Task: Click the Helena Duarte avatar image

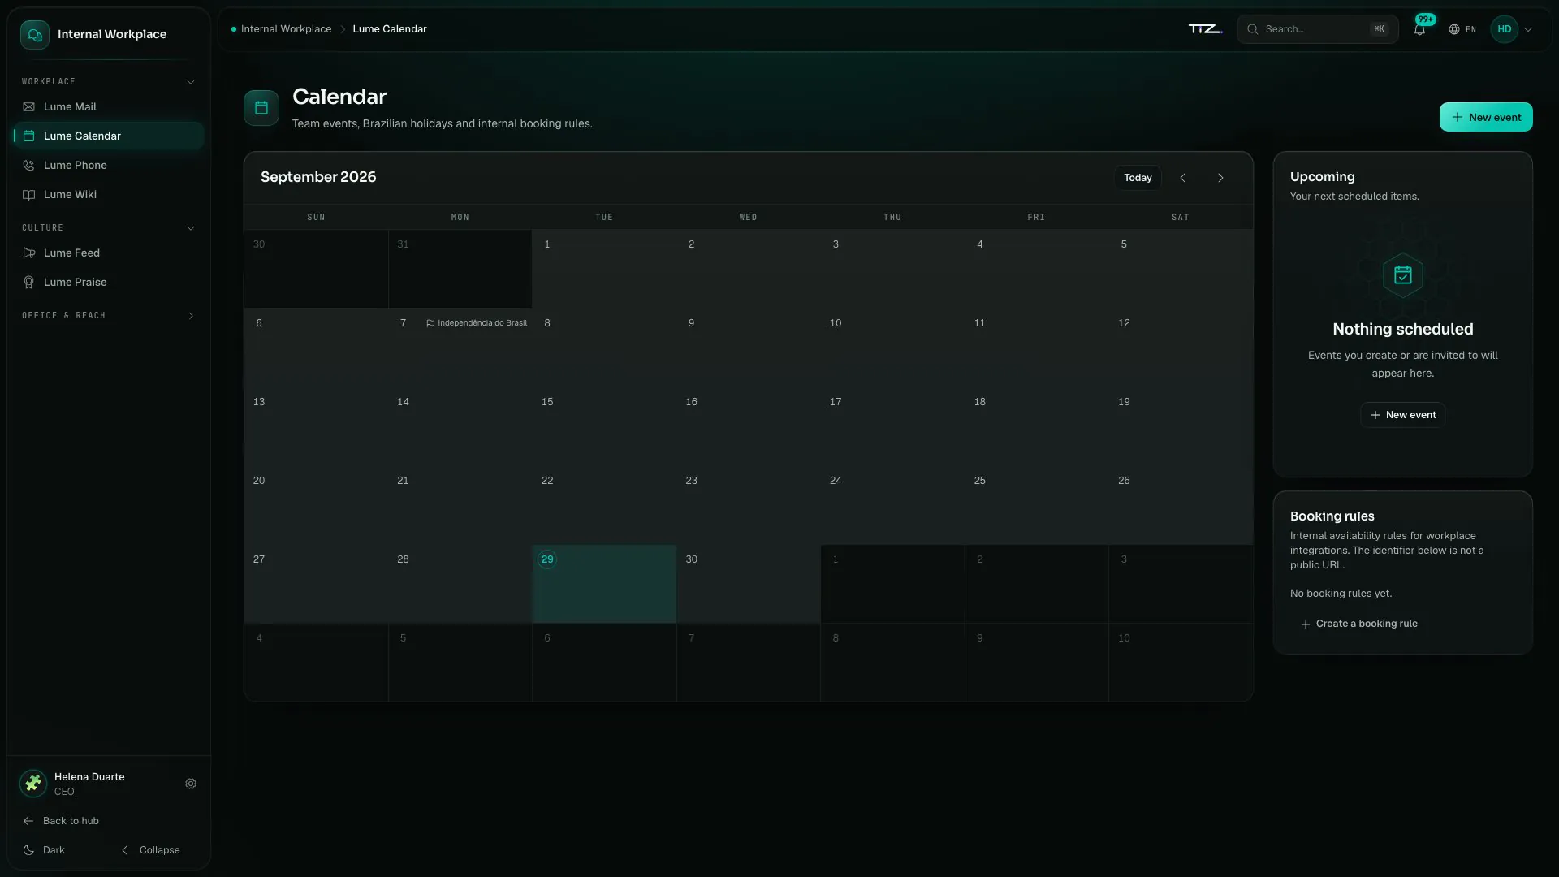Action: [x=33, y=784]
